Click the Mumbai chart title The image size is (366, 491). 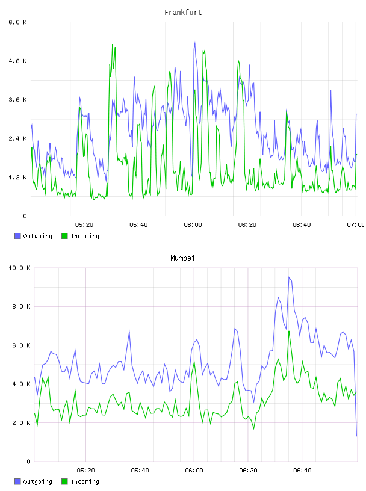point(182,258)
